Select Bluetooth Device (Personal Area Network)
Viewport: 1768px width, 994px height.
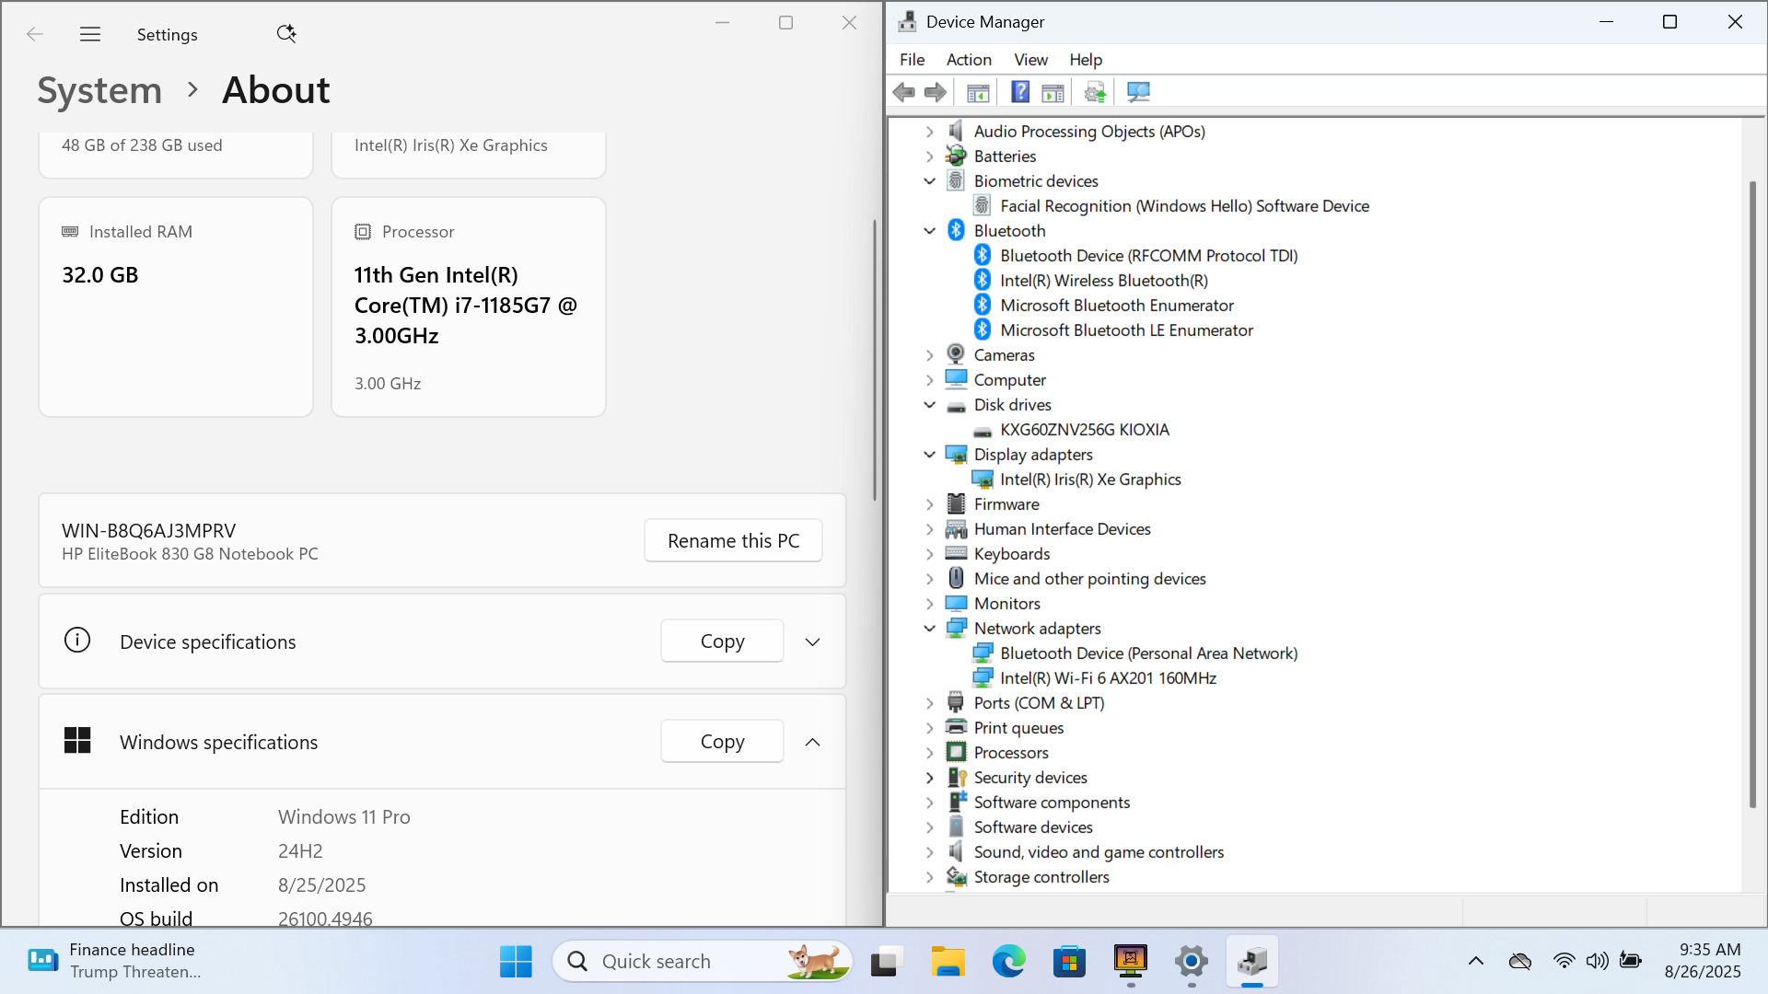coord(1148,653)
